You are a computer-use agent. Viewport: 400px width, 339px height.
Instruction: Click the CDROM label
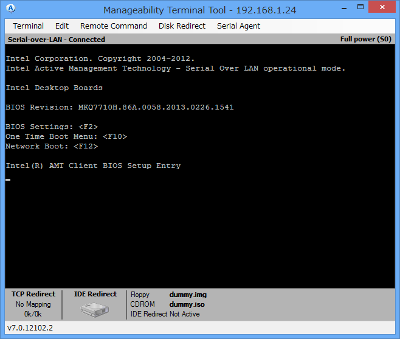point(143,304)
